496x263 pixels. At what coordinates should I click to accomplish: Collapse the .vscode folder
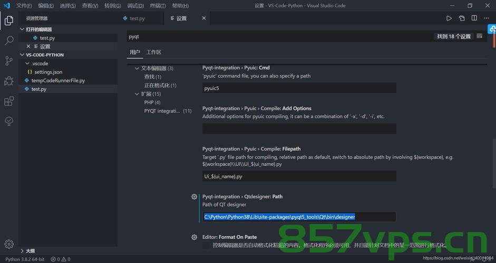27,64
